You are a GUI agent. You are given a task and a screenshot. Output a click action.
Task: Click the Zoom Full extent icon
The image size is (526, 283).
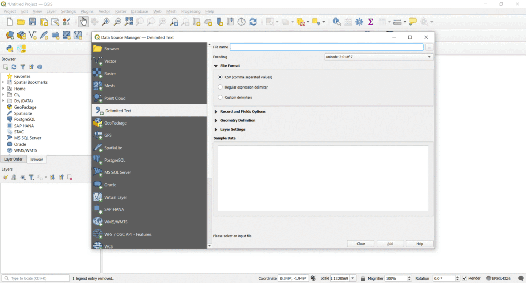pyautogui.click(x=128, y=22)
